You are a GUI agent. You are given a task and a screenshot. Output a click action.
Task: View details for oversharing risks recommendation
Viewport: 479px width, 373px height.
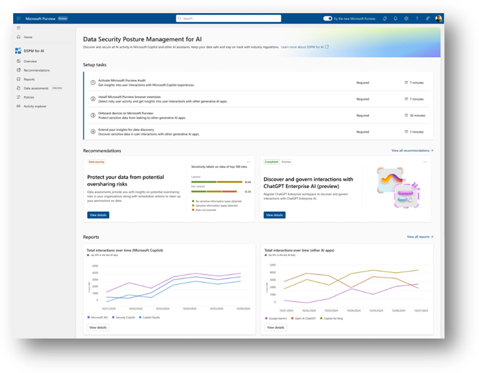point(98,215)
